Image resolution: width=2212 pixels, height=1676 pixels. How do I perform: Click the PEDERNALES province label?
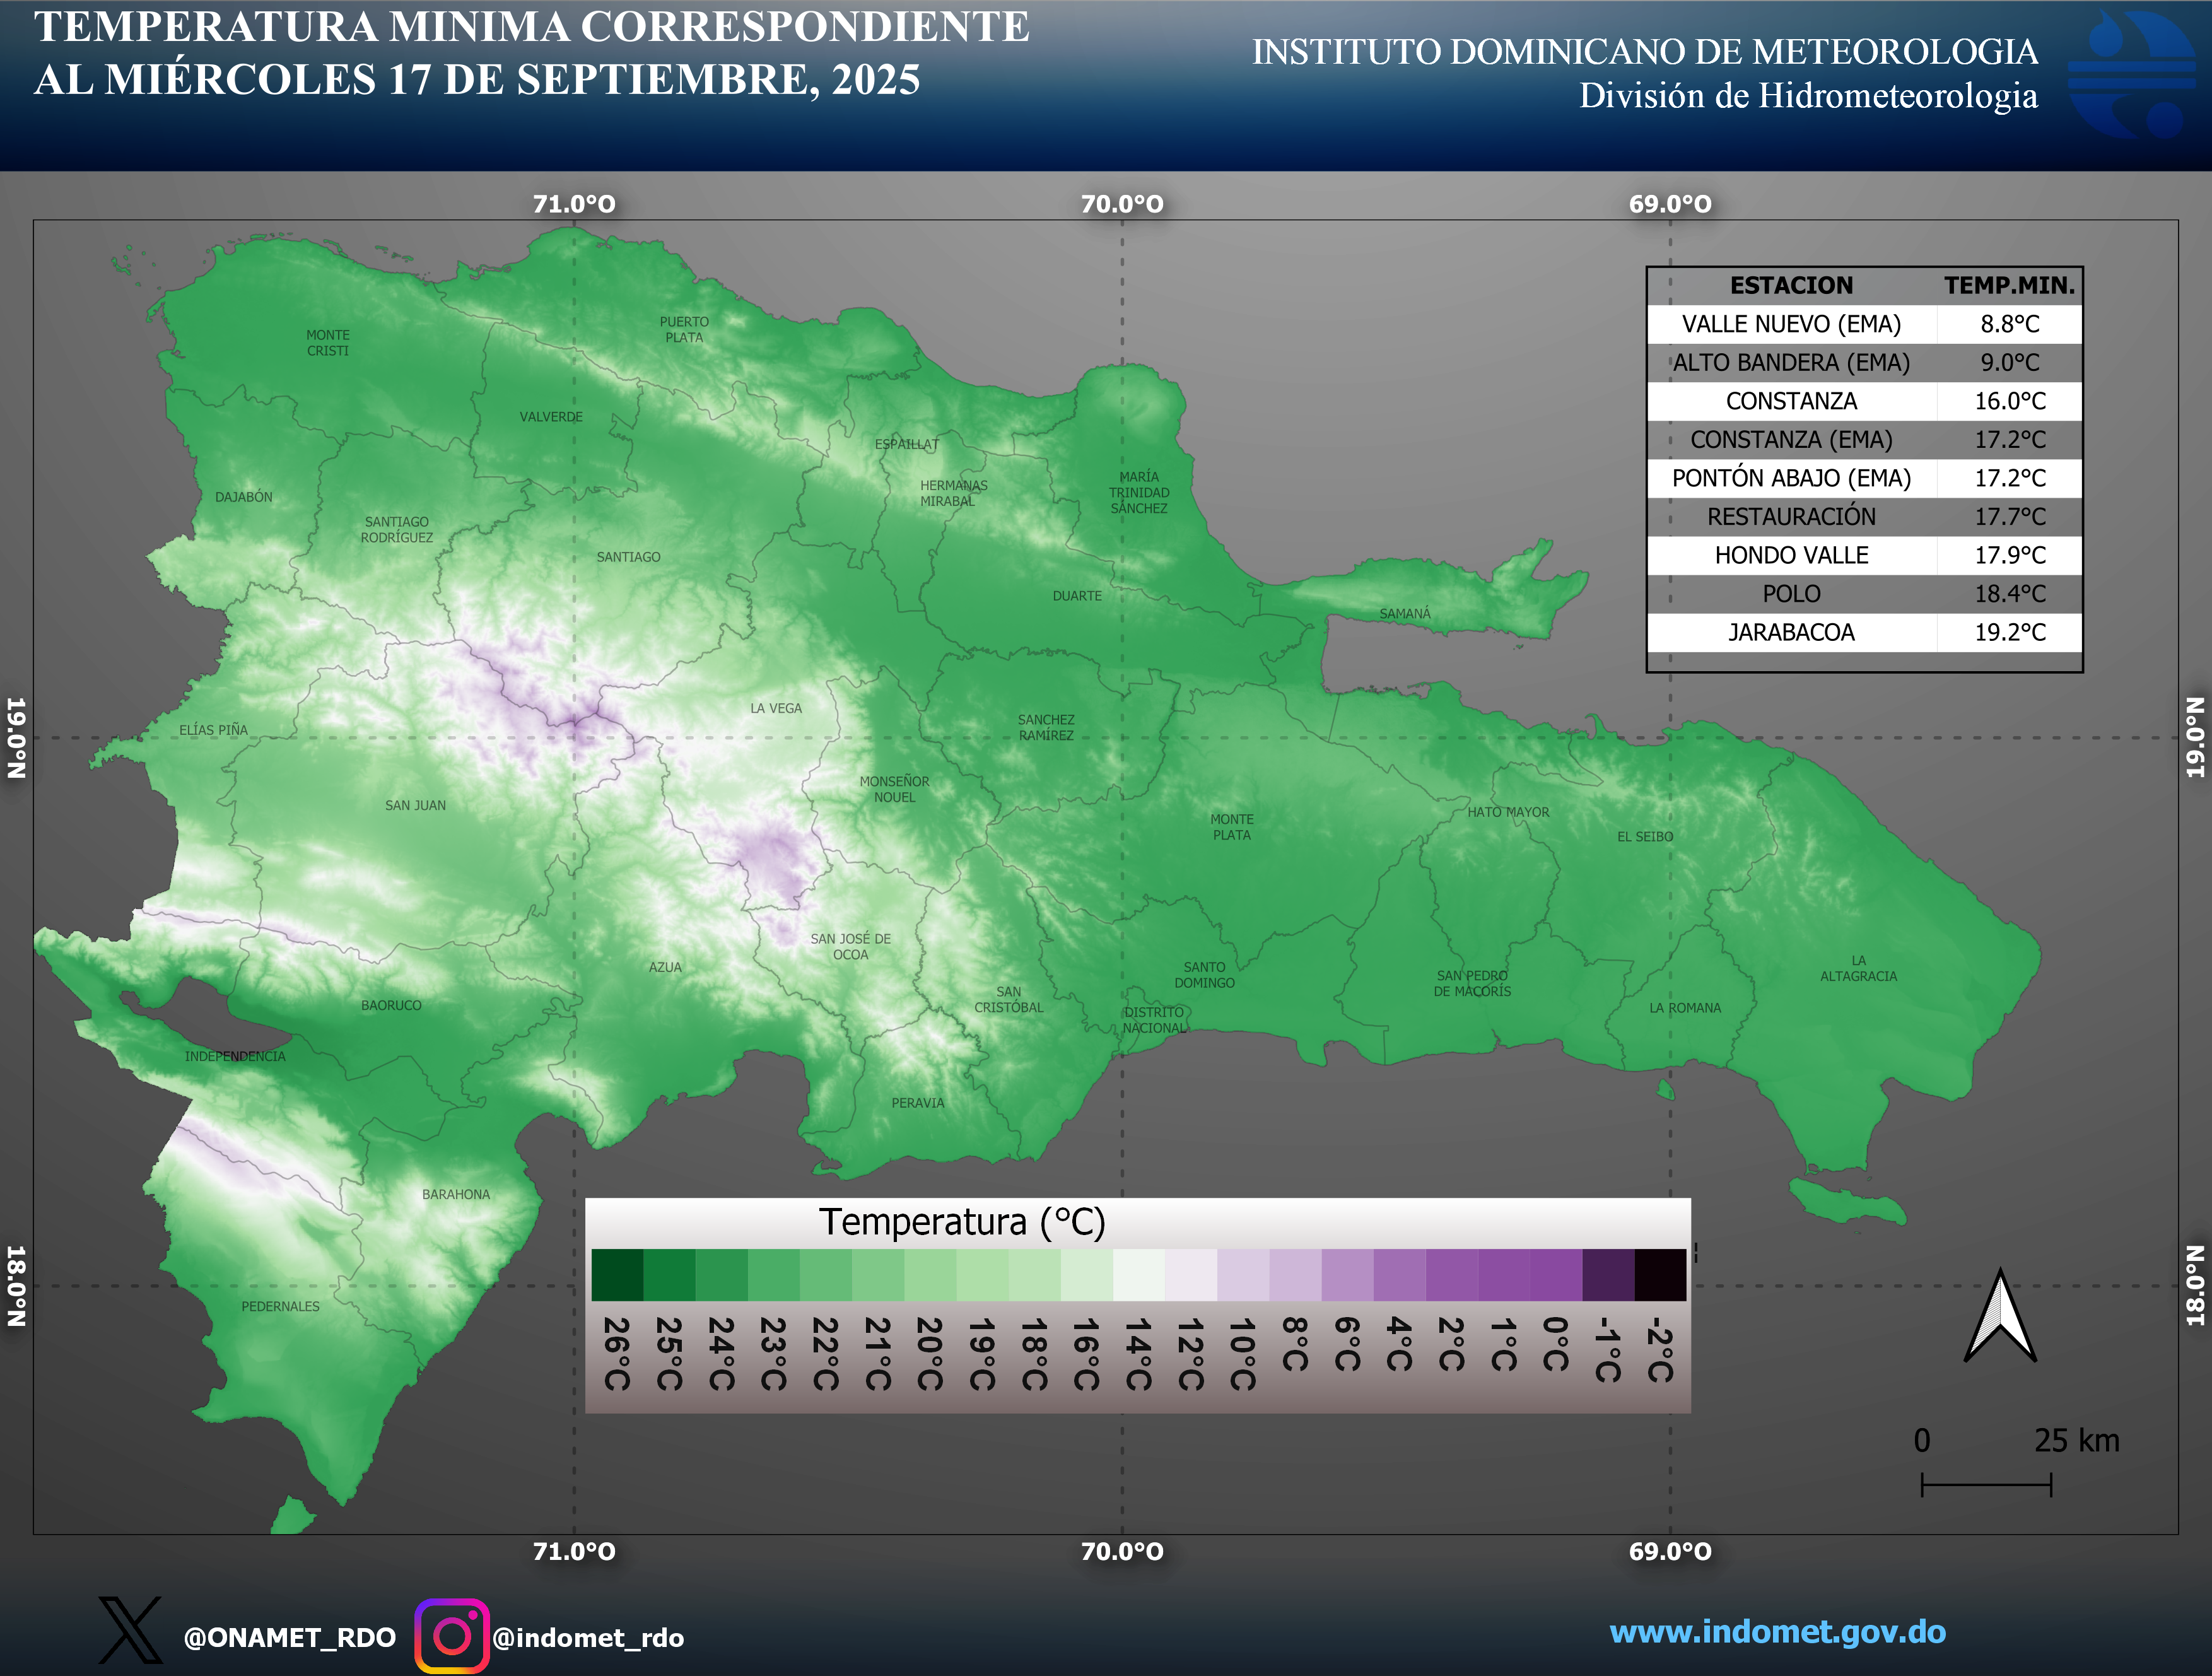point(280,1307)
